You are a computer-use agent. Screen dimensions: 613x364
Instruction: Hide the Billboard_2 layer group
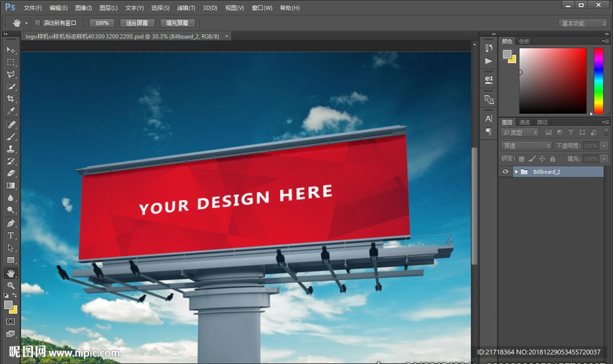pos(506,172)
